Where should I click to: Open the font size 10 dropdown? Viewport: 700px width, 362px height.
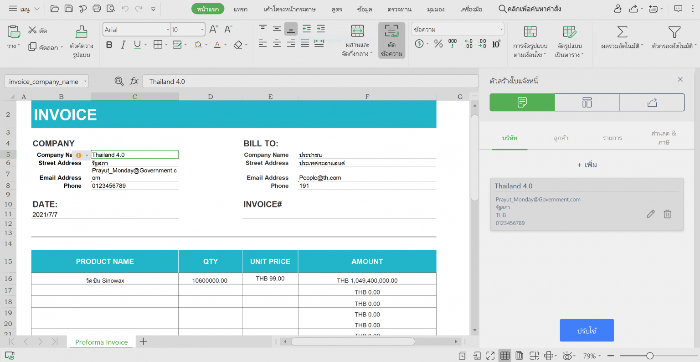click(x=202, y=30)
